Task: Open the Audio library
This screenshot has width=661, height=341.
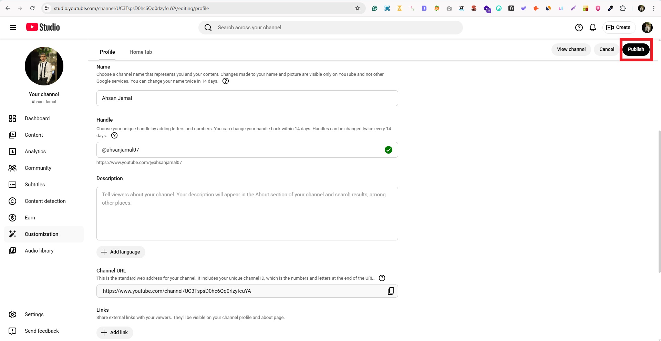Action: [39, 250]
